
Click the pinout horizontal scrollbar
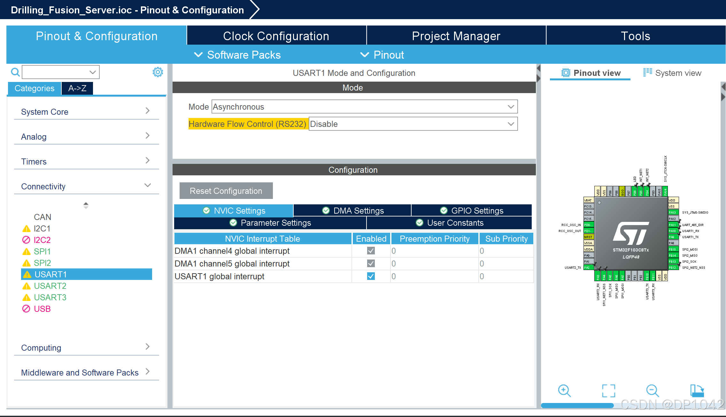[x=577, y=406]
